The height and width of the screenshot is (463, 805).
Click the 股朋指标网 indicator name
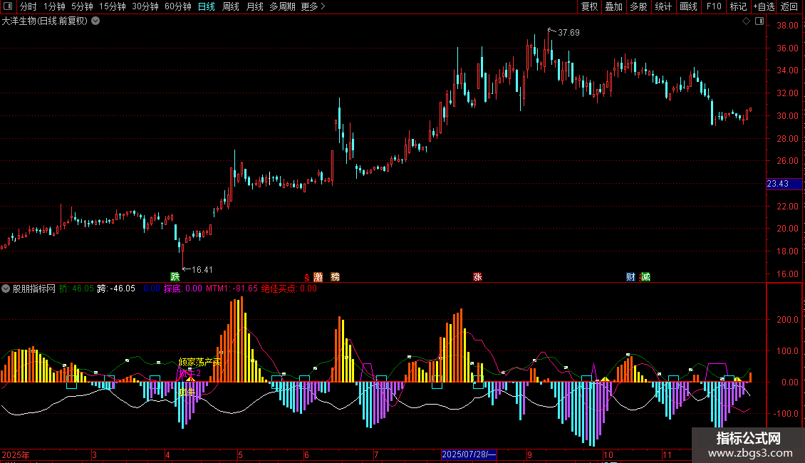34,288
